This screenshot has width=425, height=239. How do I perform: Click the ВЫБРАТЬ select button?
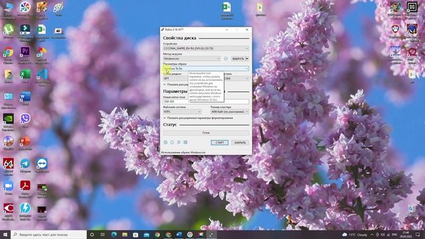(x=238, y=58)
